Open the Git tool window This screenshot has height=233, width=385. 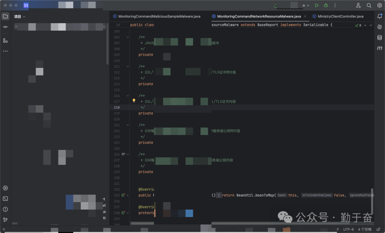point(5,220)
